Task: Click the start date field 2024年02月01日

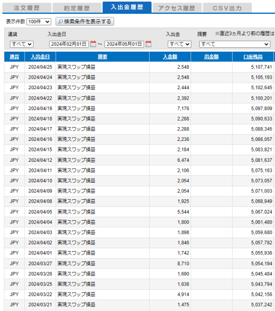Action: pos(69,44)
